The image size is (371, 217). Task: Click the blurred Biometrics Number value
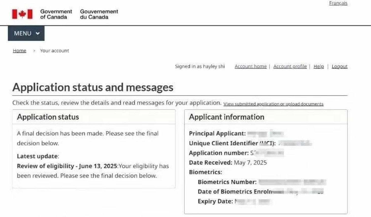[x=292, y=182]
